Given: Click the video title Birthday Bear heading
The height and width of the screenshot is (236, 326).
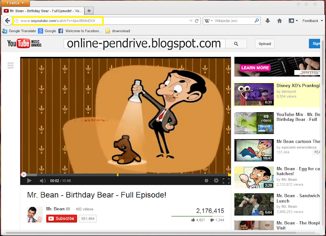Looking at the screenshot, I should pos(97,195).
